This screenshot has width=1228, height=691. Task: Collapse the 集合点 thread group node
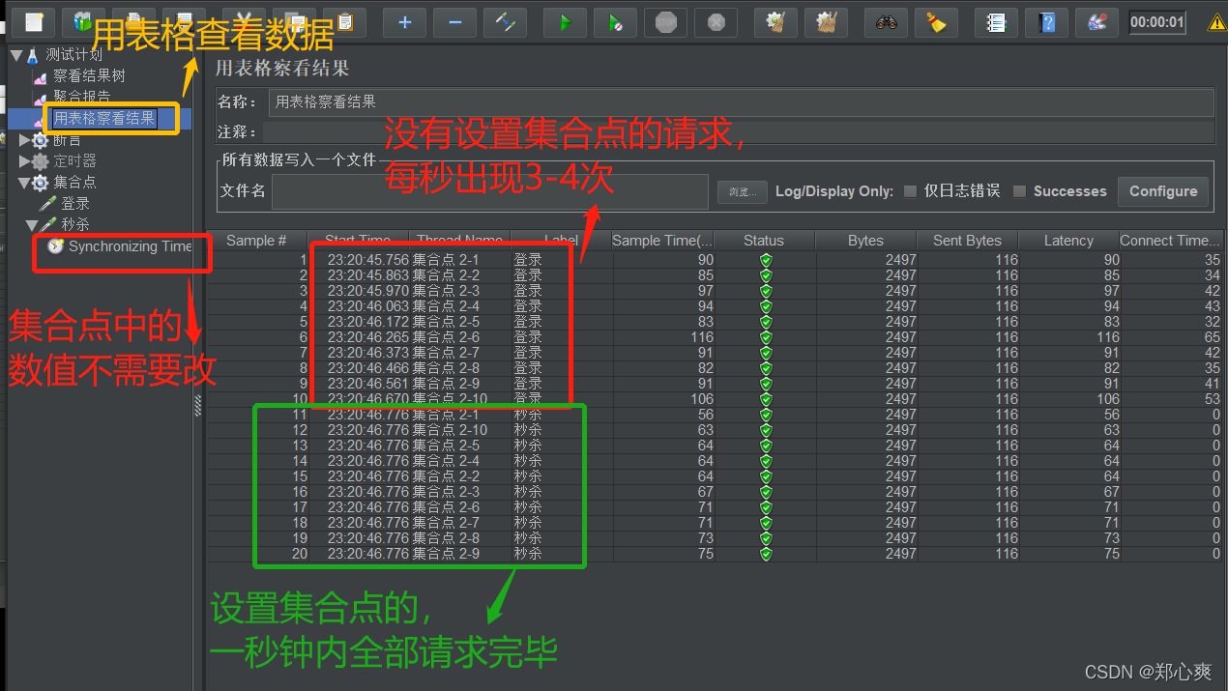(24, 183)
